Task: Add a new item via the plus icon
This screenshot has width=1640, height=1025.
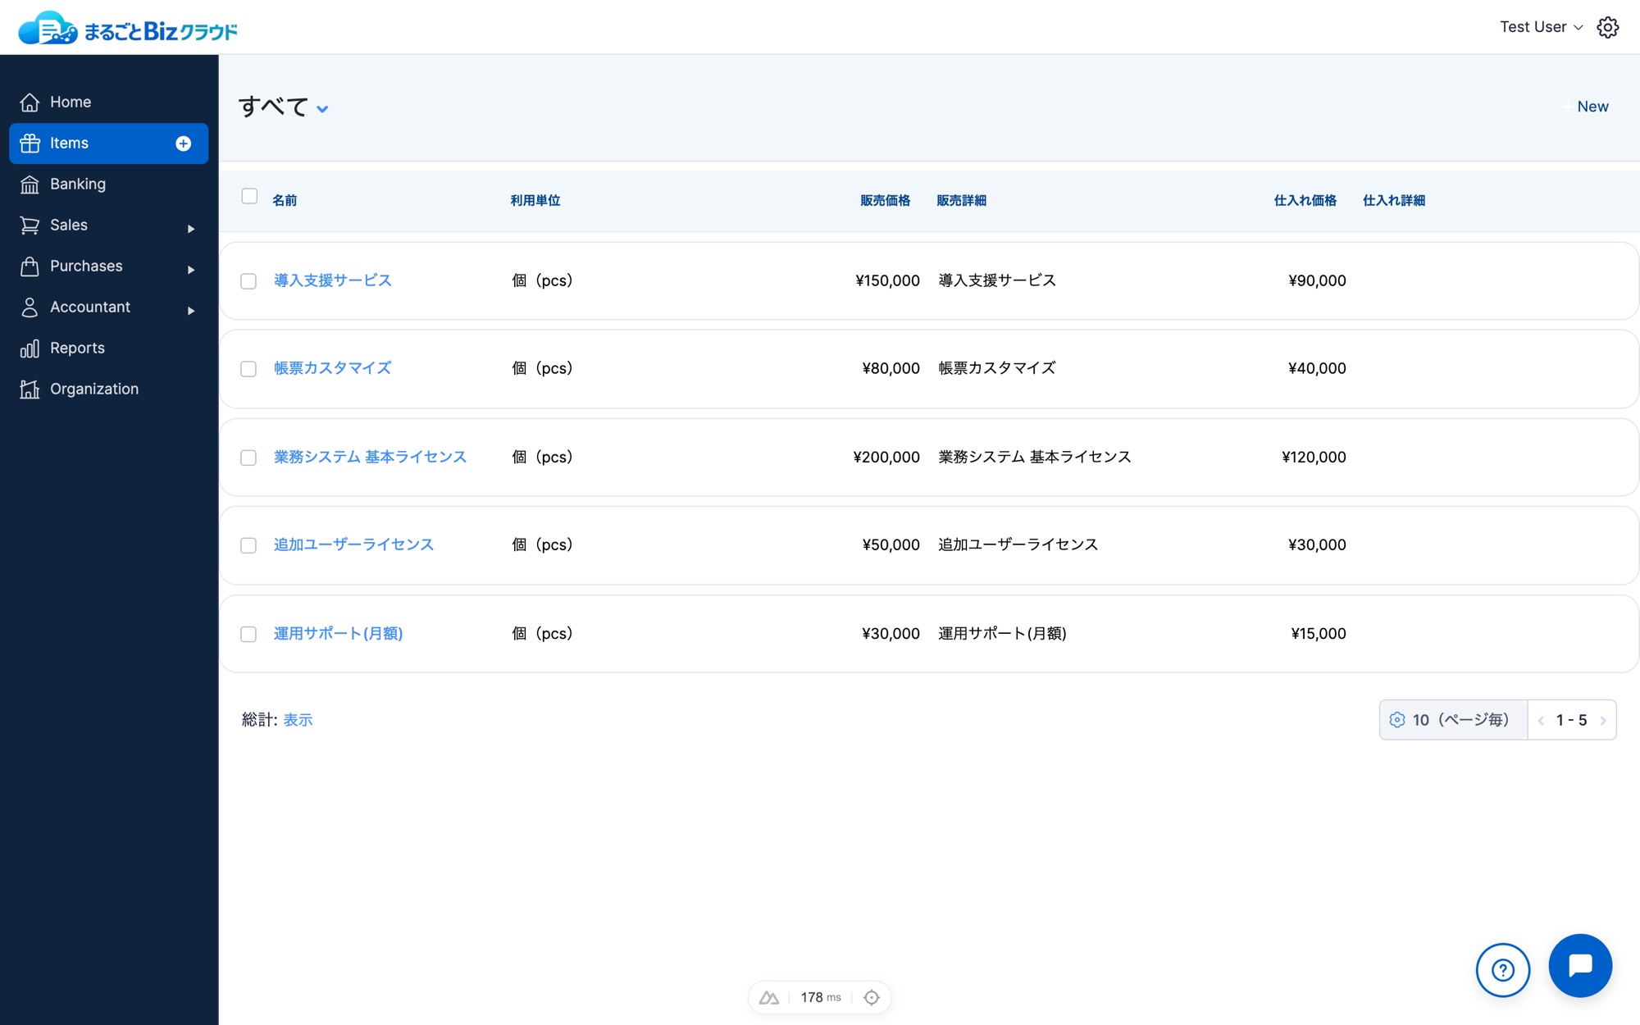Action: 184,143
